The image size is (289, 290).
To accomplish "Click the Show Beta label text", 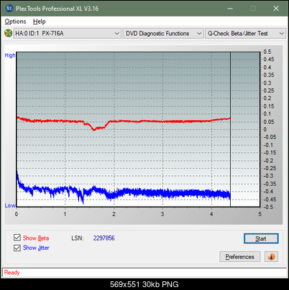I will coord(36,238).
